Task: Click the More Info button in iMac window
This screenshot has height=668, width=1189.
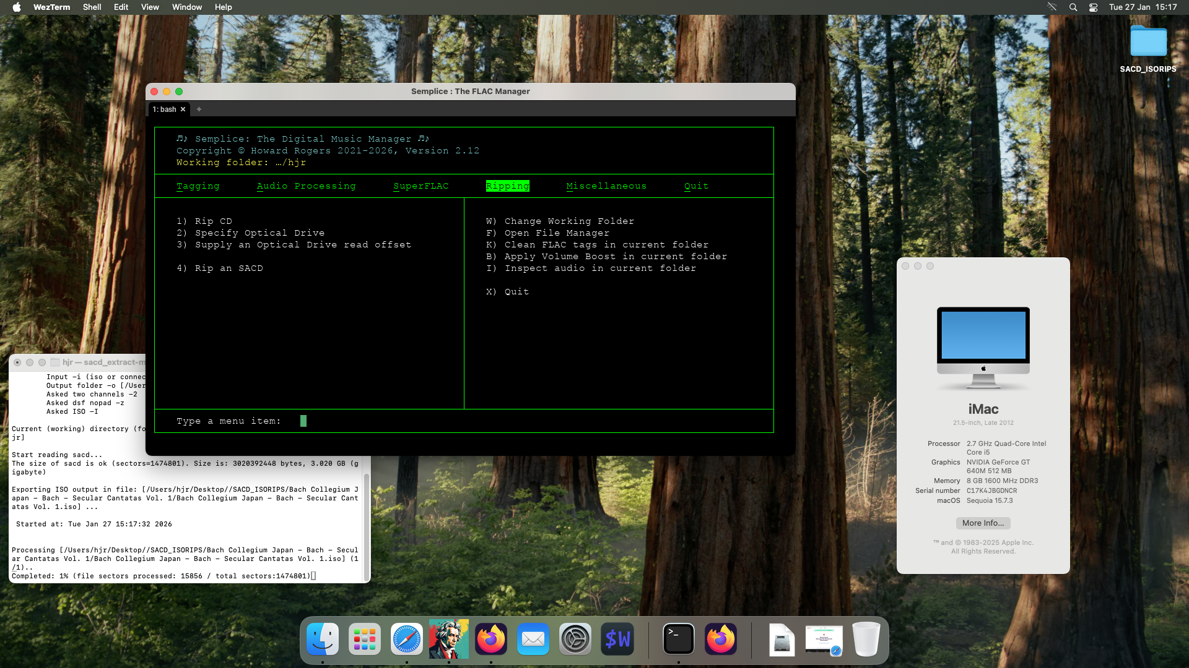Action: coord(983,523)
